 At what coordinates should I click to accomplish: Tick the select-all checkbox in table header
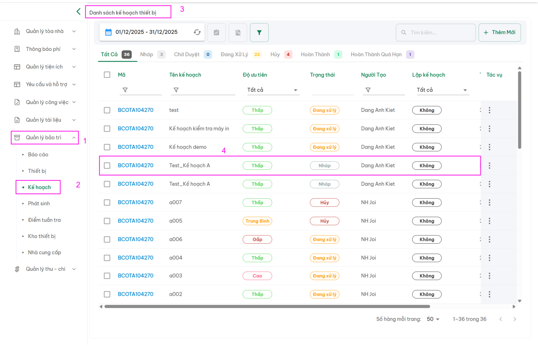pyautogui.click(x=107, y=75)
